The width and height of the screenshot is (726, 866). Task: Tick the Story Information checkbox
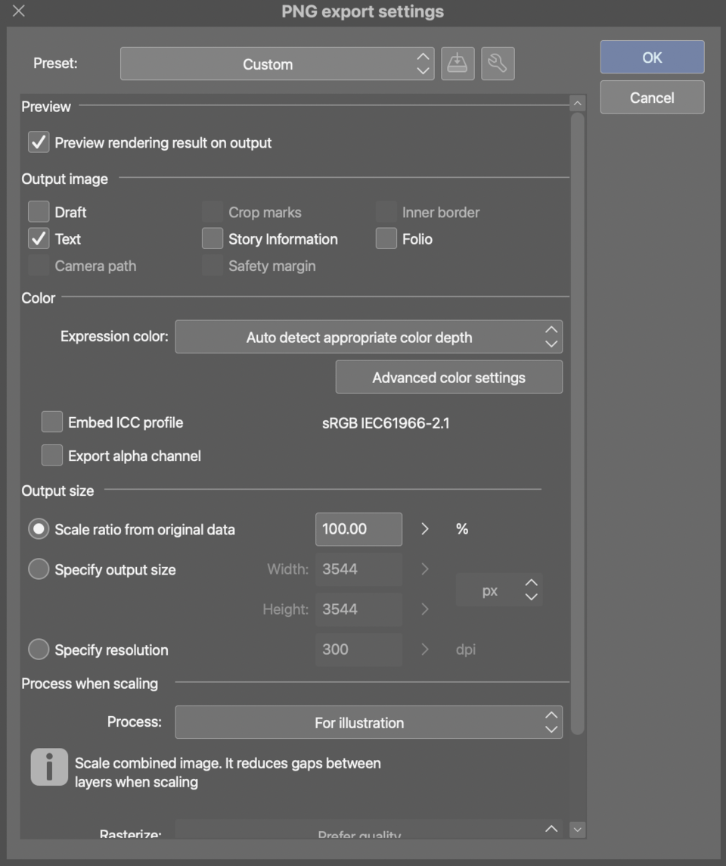point(213,239)
